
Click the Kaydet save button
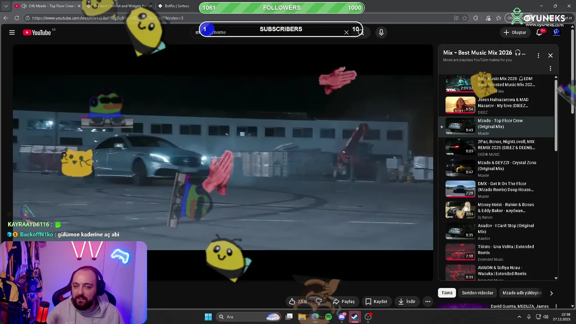376,301
